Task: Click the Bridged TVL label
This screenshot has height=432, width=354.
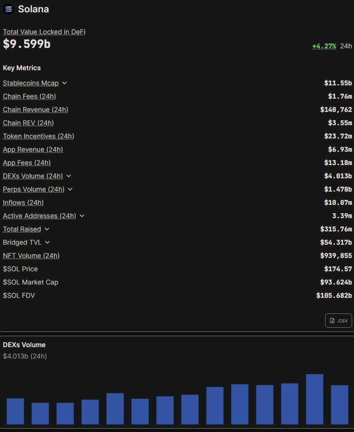Action: coord(22,242)
